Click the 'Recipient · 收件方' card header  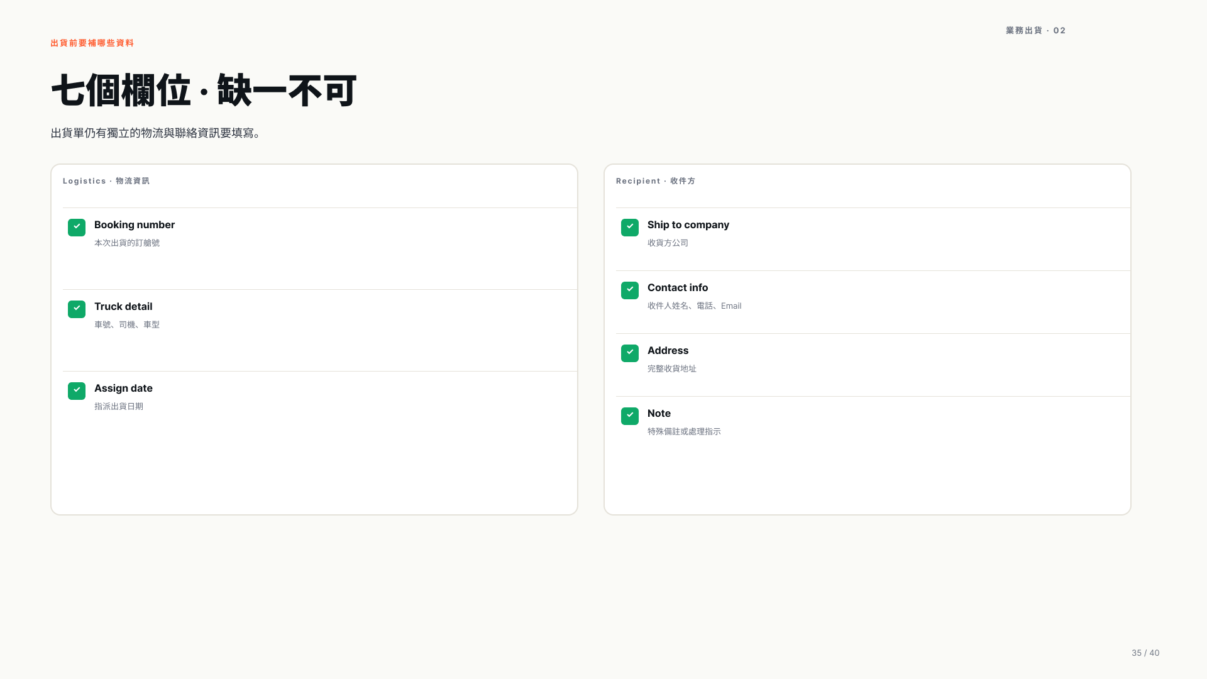click(656, 181)
